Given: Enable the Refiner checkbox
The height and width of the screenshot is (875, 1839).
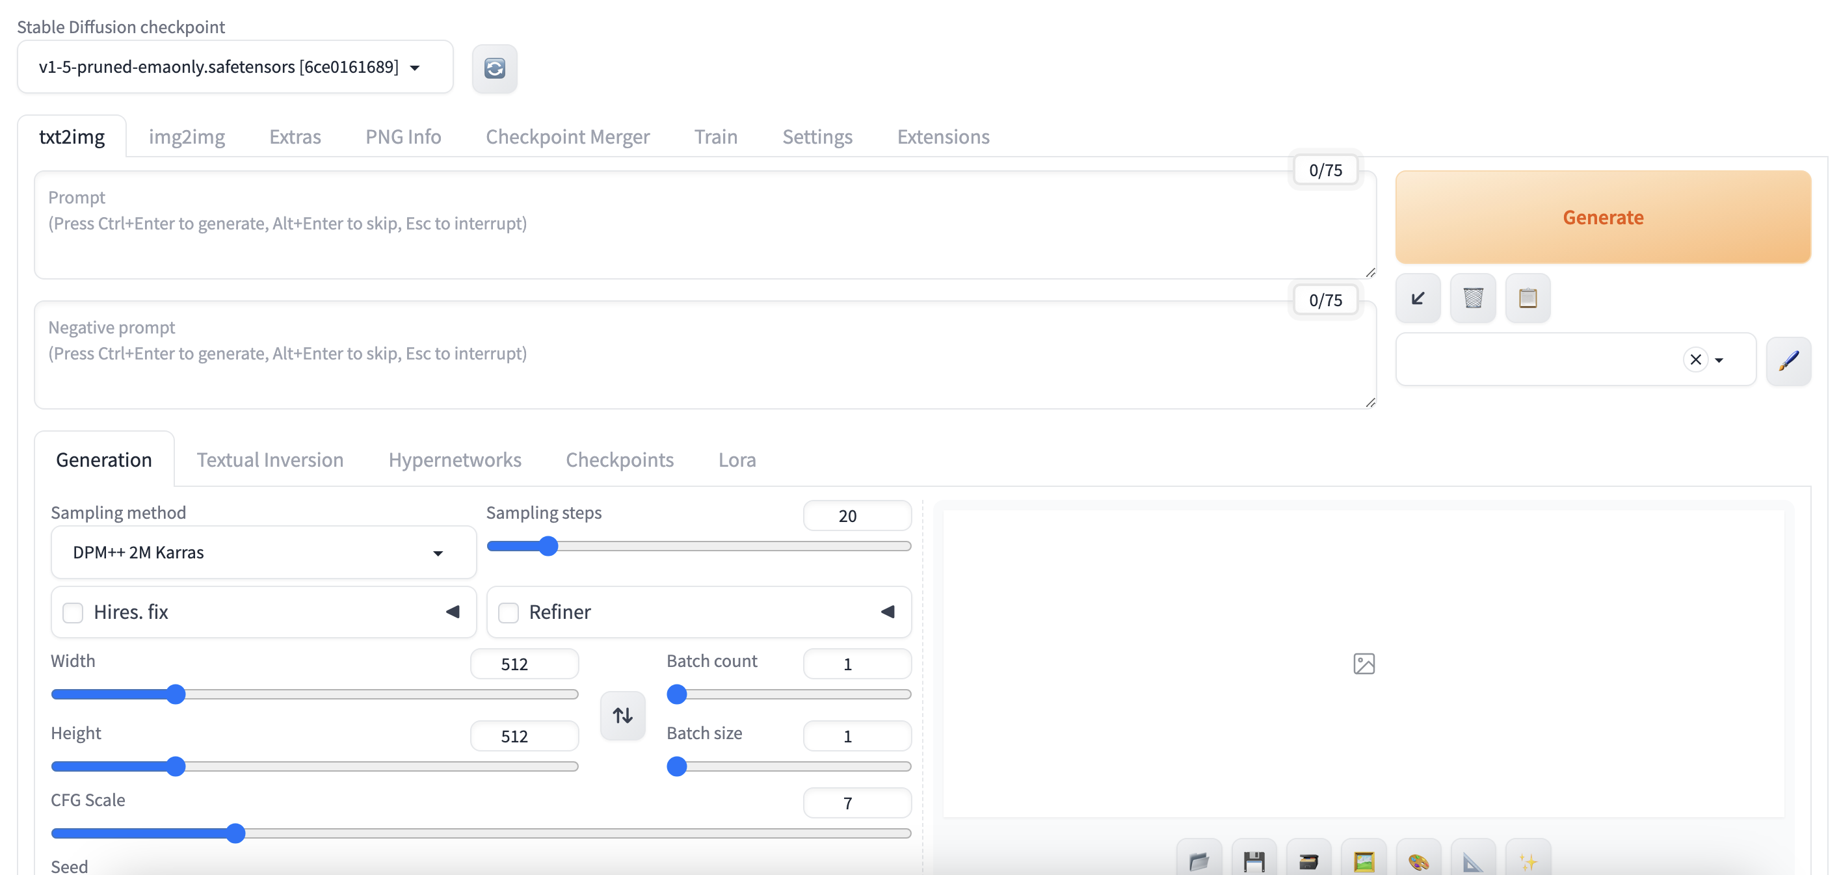Looking at the screenshot, I should pos(509,612).
